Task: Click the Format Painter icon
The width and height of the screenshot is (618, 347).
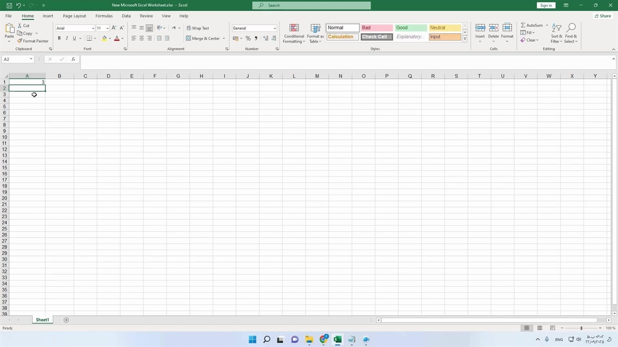Action: 20,41
